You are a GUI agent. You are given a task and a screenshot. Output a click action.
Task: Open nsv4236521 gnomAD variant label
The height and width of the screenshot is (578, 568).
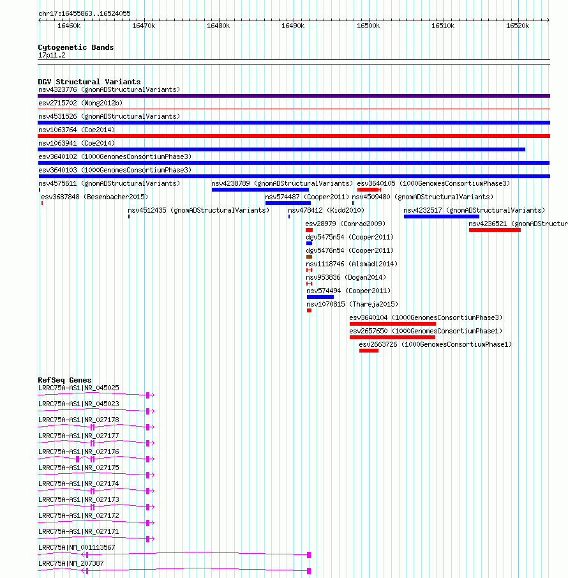pyautogui.click(x=518, y=224)
